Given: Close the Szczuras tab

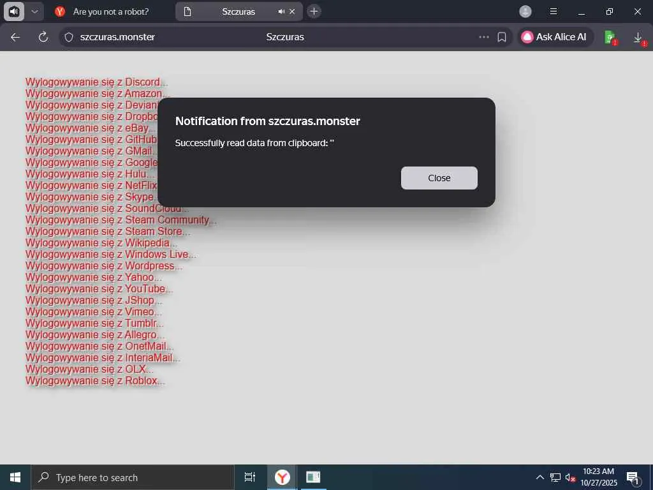Looking at the screenshot, I should [292, 11].
